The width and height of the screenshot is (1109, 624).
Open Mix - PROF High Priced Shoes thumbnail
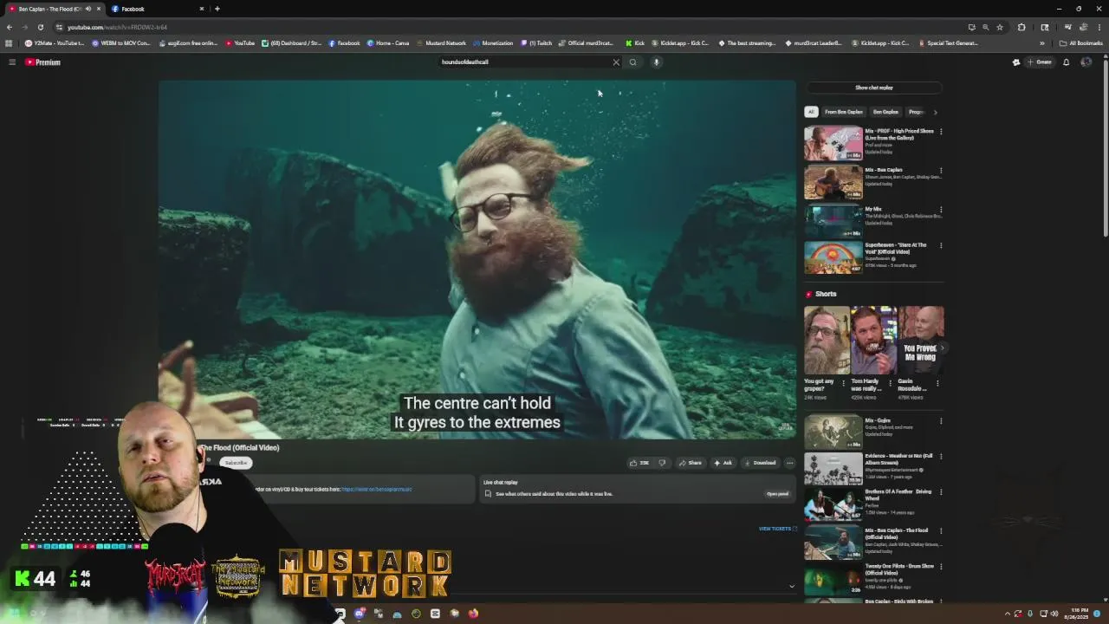pyautogui.click(x=833, y=144)
